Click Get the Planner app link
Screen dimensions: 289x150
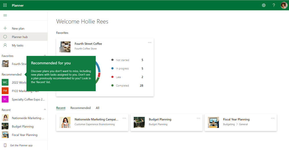click(x=21, y=145)
